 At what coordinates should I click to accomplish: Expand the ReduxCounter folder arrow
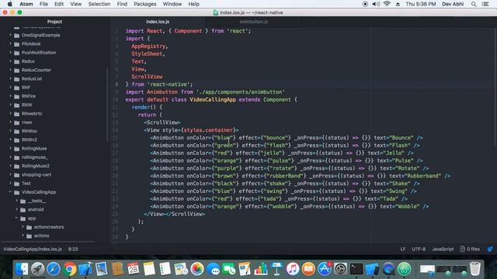click(x=10, y=70)
